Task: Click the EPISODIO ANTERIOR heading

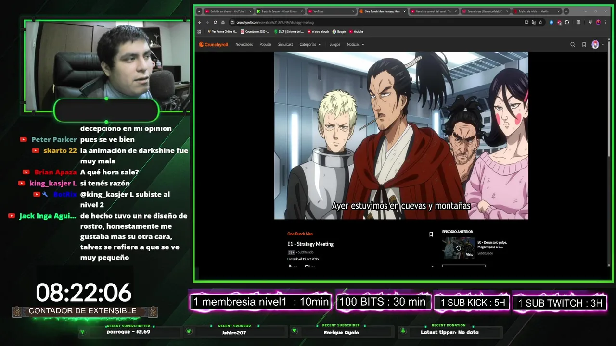Action: [x=457, y=232]
